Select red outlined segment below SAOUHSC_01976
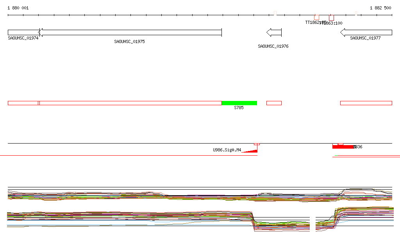The image size is (400, 239). pyautogui.click(x=274, y=103)
